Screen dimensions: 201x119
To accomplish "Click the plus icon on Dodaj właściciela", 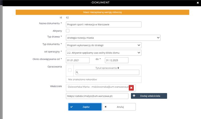I will (134, 96).
